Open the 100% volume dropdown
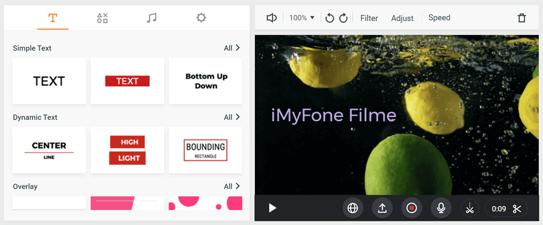Screen dimensions: 543x225 click(302, 17)
